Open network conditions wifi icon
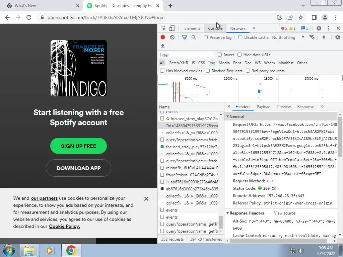The width and height of the screenshot is (343, 257). pyautogui.click(x=312, y=37)
